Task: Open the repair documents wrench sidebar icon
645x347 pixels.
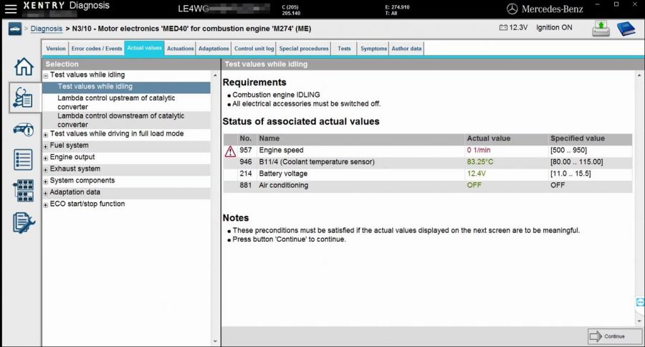Action: coord(24,223)
